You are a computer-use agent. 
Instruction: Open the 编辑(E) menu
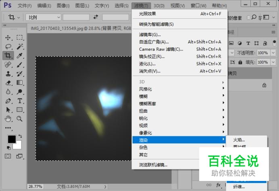pos(44,6)
